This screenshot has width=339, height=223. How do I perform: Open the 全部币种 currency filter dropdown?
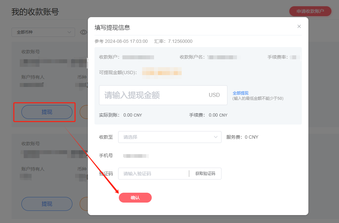pyautogui.click(x=43, y=32)
